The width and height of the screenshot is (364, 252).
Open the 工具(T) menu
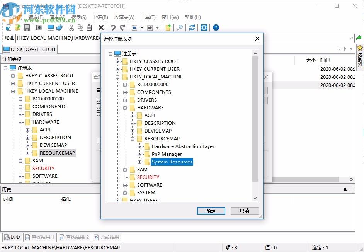[148, 17]
